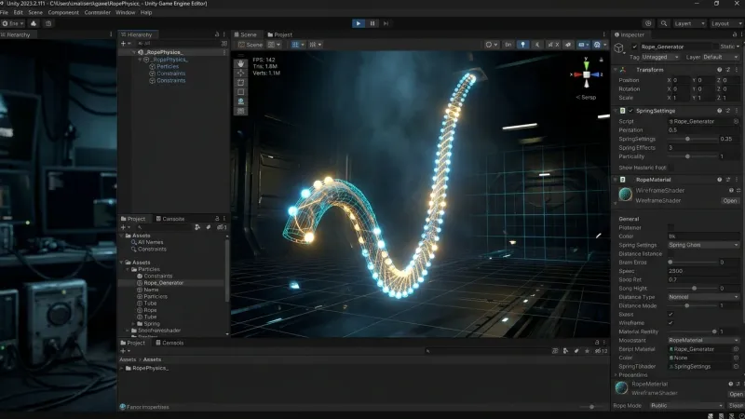
Task: Open the Layer Default dropdown
Action: coord(720,57)
